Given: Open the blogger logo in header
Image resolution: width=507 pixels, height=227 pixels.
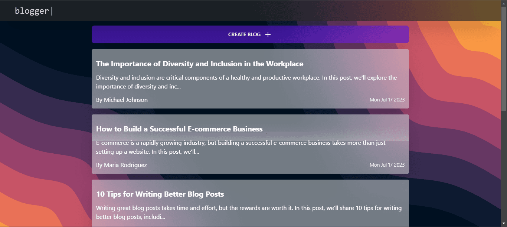Looking at the screenshot, I should (x=32, y=11).
